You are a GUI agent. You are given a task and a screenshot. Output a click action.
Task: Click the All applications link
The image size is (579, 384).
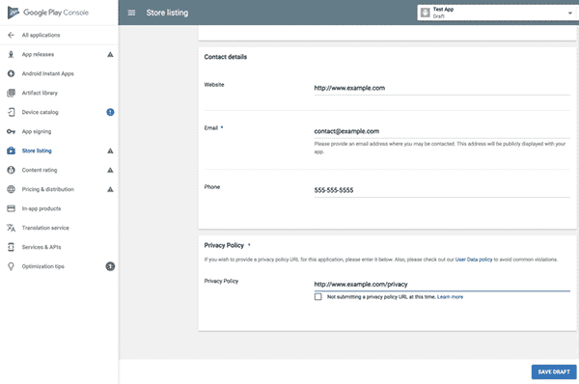pyautogui.click(x=41, y=35)
